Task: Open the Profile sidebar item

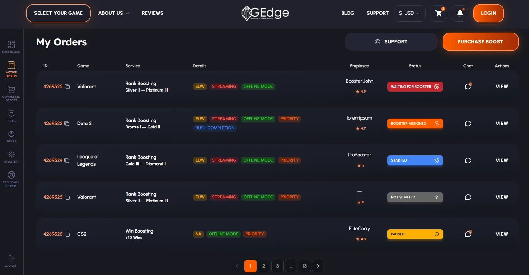Action: [x=11, y=137]
